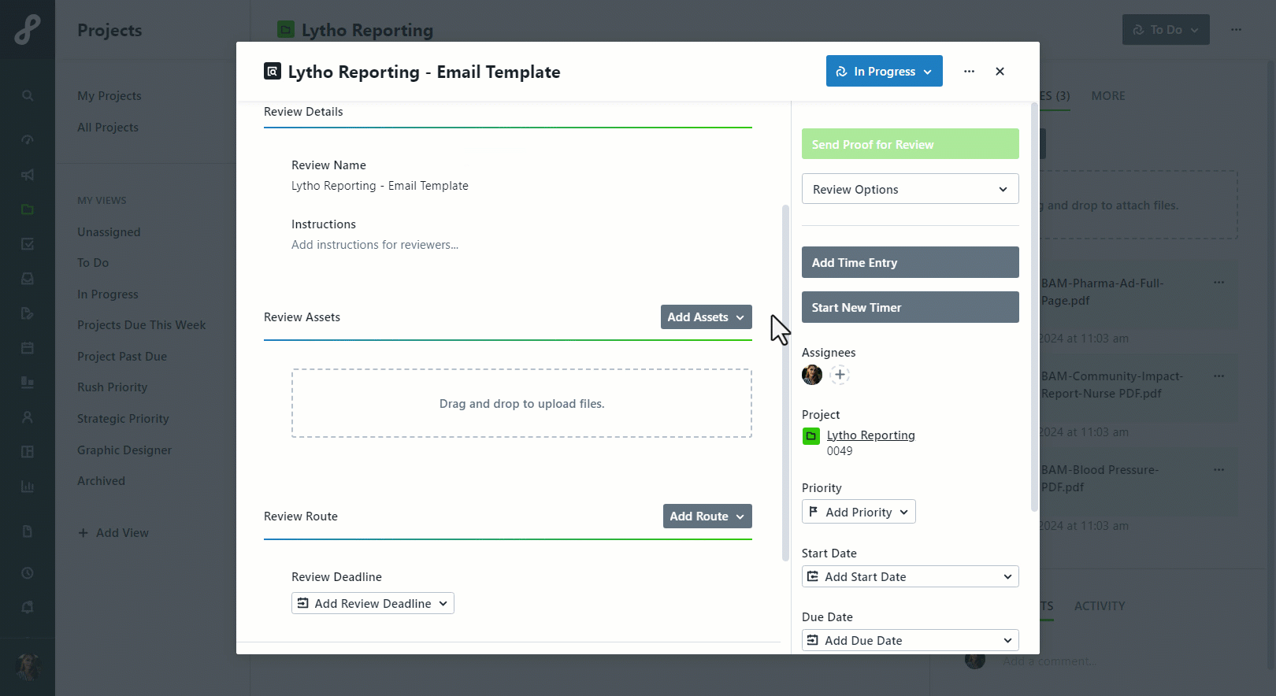The image size is (1276, 696).
Task: Click the current assignee avatar
Action: [812, 375]
